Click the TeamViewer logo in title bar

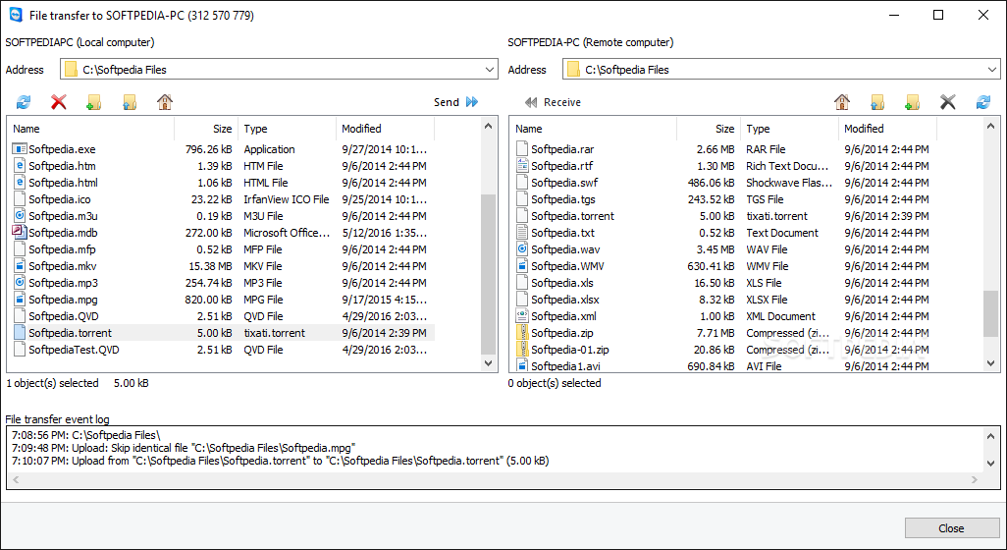[x=16, y=15]
